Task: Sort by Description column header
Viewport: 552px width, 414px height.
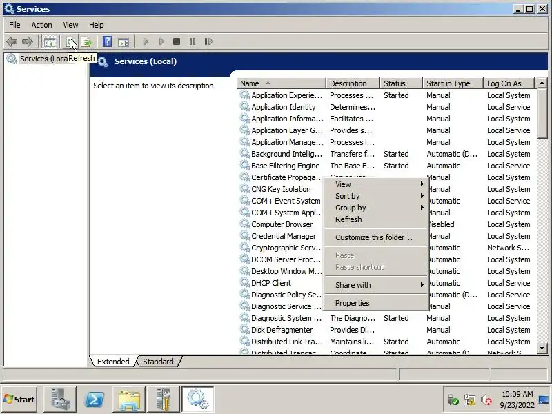Action: click(x=353, y=83)
